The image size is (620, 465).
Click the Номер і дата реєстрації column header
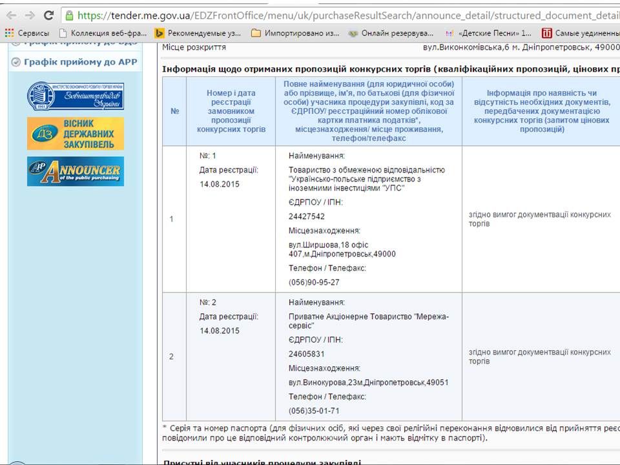(x=231, y=111)
